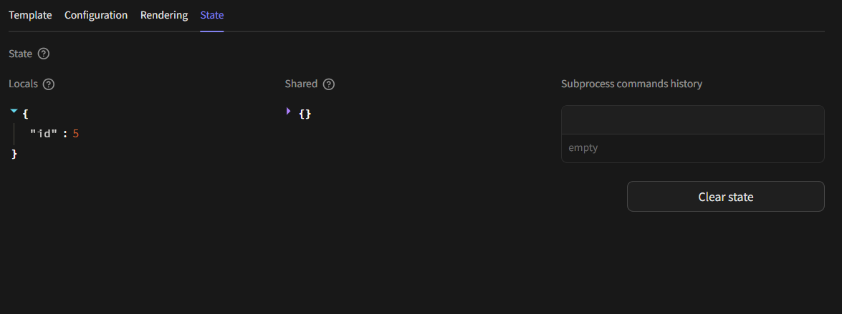
Task: Go to the Rendering tab
Action: tap(164, 15)
